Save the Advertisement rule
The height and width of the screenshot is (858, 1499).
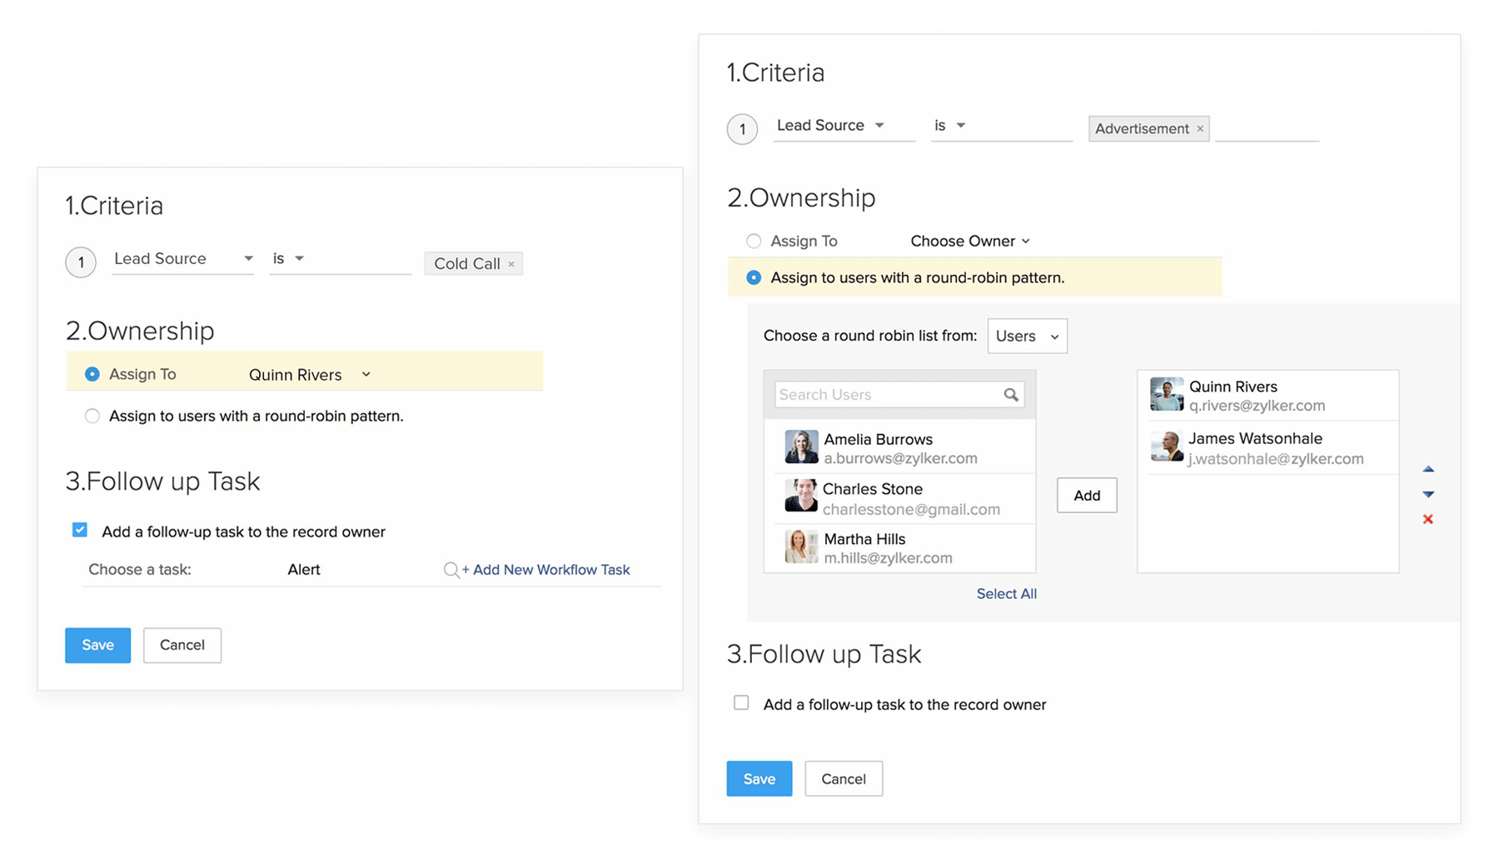(x=759, y=779)
